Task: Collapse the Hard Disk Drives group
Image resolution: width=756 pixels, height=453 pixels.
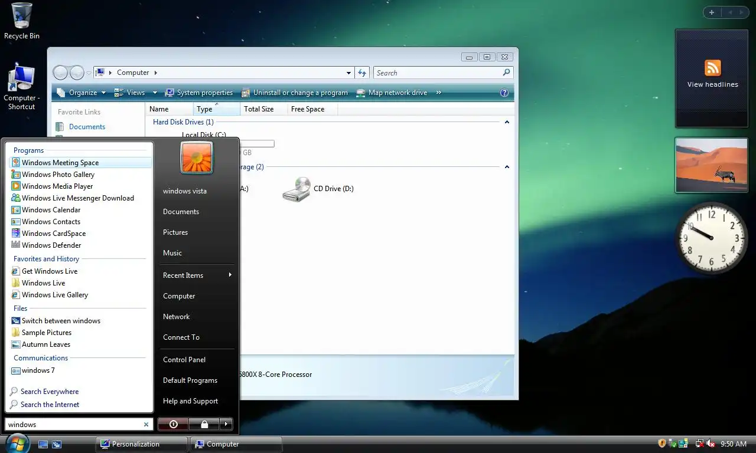Action: (507, 122)
